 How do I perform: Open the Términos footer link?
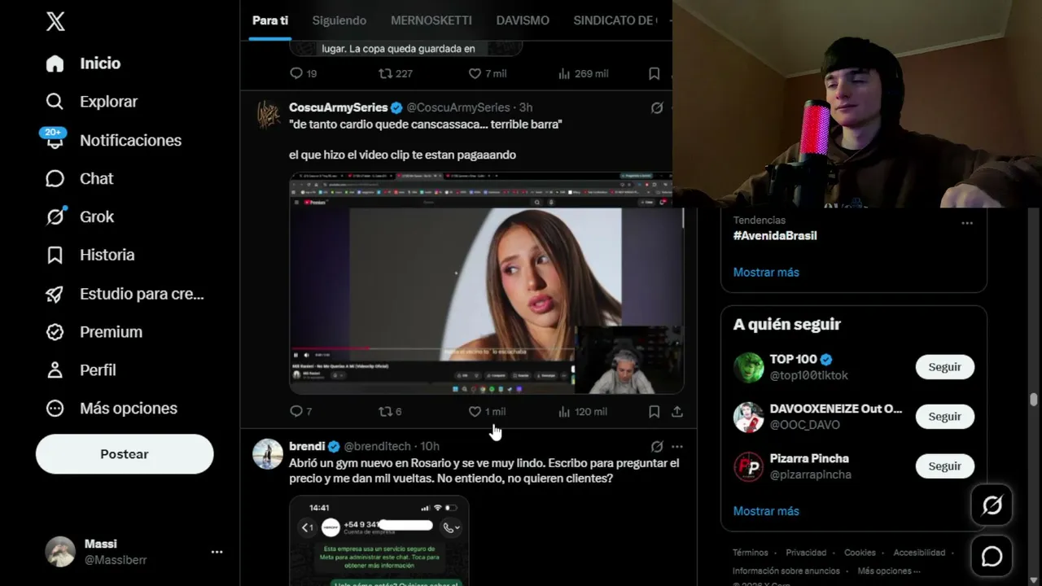click(750, 553)
